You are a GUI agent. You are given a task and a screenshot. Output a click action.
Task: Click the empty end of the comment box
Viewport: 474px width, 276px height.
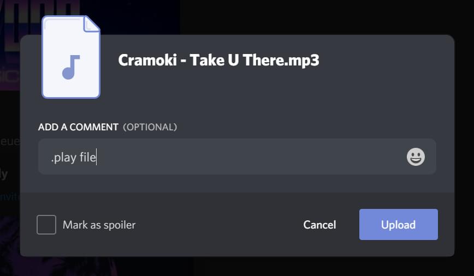251,157
